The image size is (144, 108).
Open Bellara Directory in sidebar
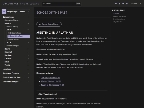tap(12, 27)
